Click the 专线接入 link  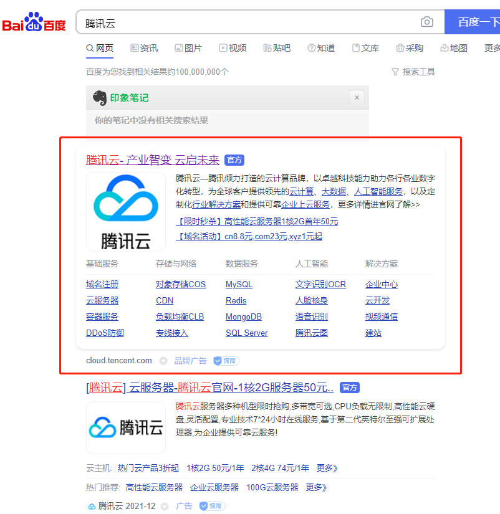172,333
